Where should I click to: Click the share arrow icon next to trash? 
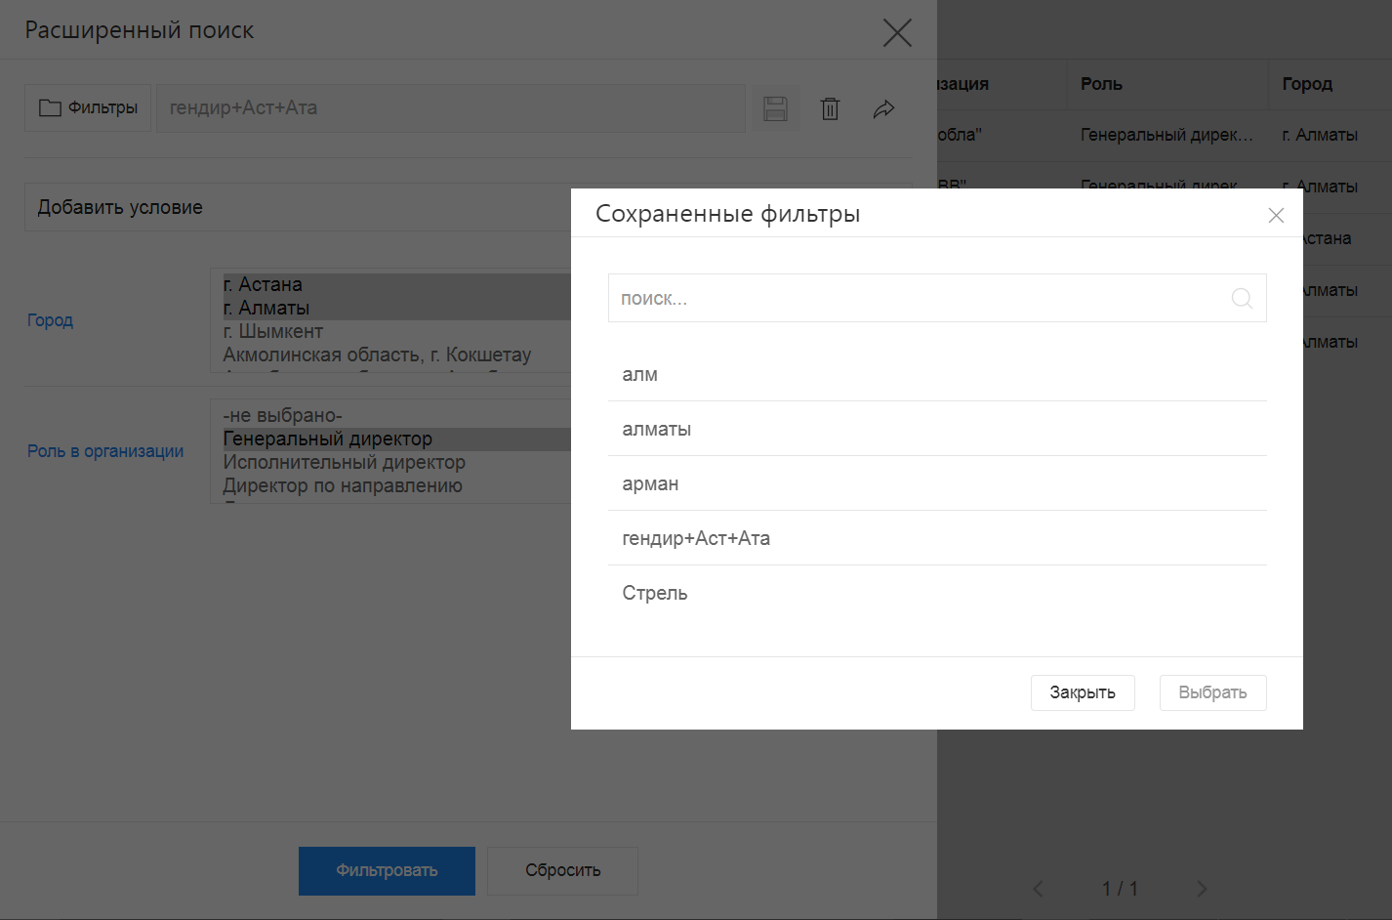[x=883, y=108]
